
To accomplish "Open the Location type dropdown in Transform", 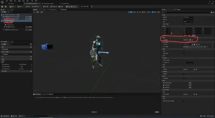I will (x=166, y=29).
